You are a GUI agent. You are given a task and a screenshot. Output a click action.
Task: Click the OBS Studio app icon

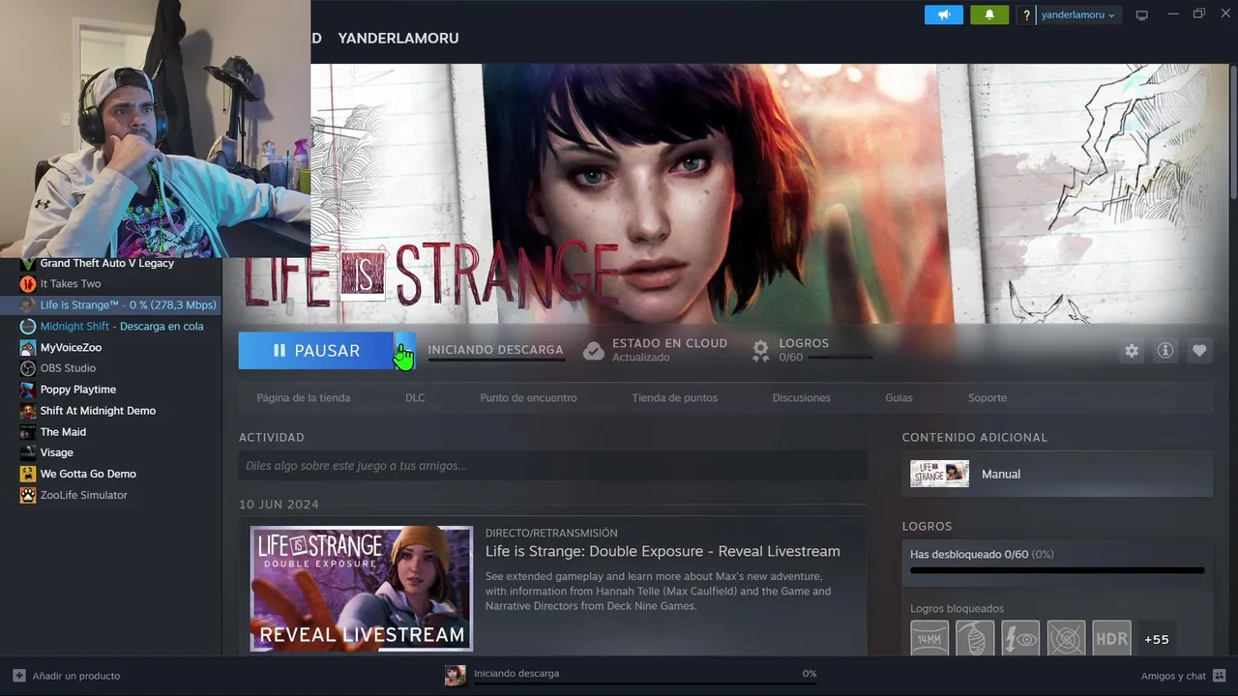click(x=28, y=368)
